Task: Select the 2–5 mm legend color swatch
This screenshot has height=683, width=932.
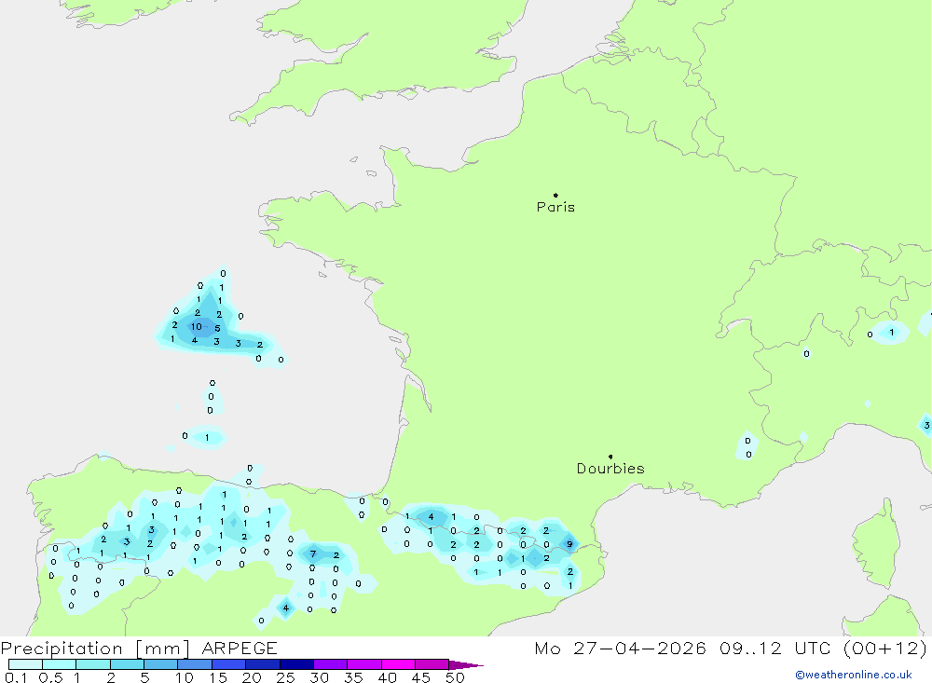Action: pyautogui.click(x=127, y=664)
